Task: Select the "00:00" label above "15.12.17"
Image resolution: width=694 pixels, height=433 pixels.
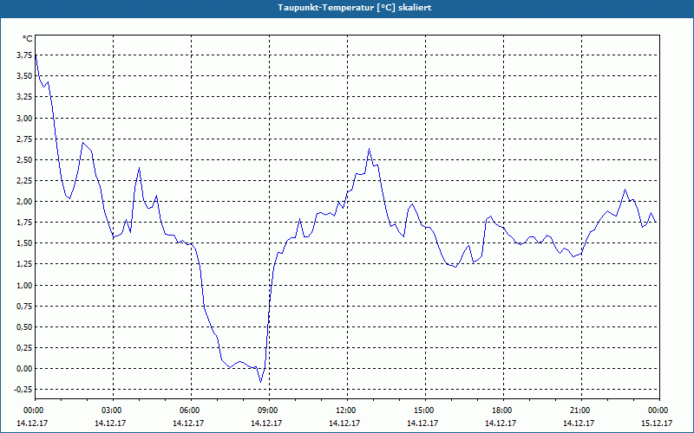Action: pyautogui.click(x=659, y=410)
